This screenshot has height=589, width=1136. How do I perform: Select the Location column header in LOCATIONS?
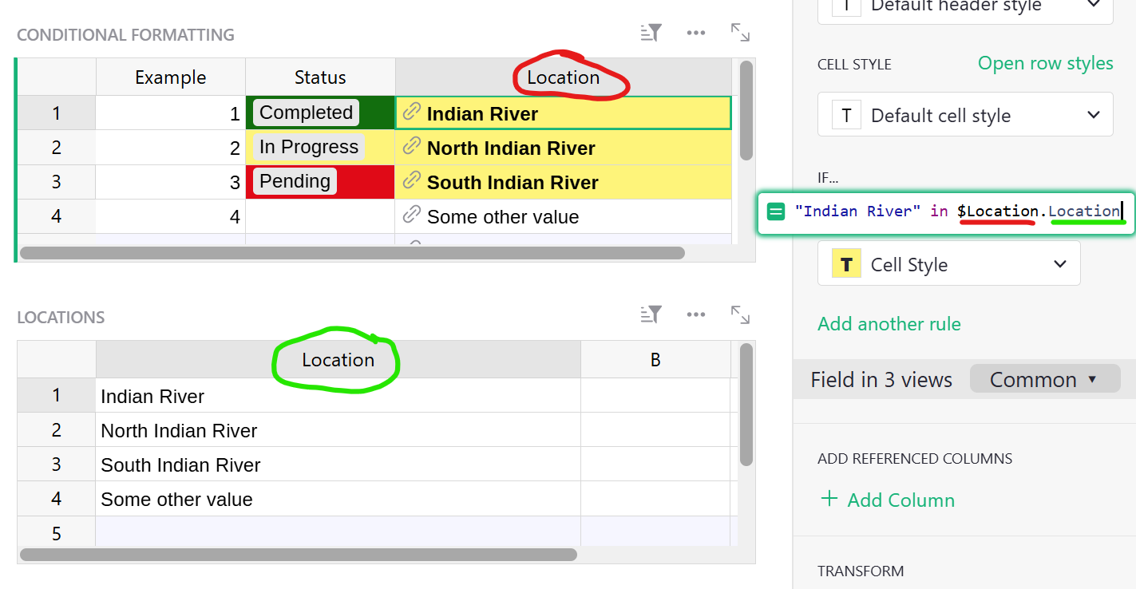tap(335, 360)
